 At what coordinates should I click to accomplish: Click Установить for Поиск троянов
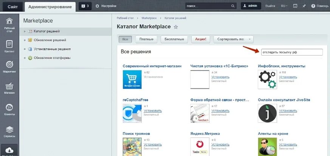click(x=153, y=144)
